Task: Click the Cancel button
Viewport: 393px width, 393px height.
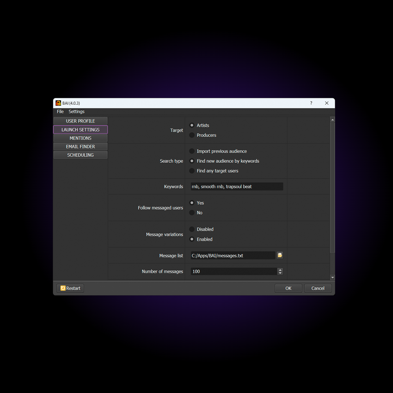Action: [318, 288]
